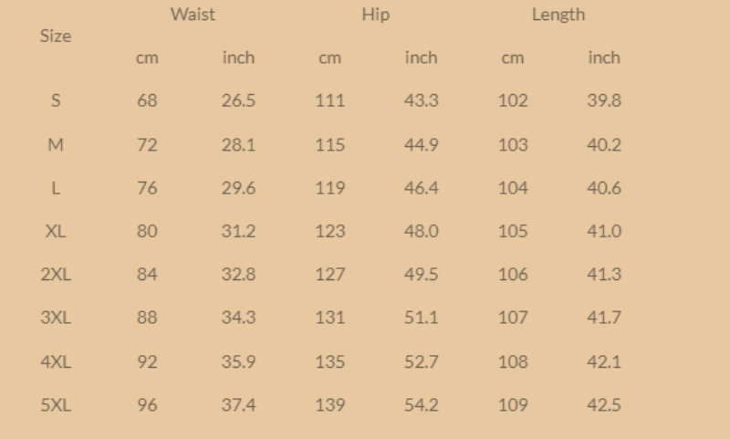The width and height of the screenshot is (730, 439).
Task: Select the 107 cm length value
Action: click(512, 318)
